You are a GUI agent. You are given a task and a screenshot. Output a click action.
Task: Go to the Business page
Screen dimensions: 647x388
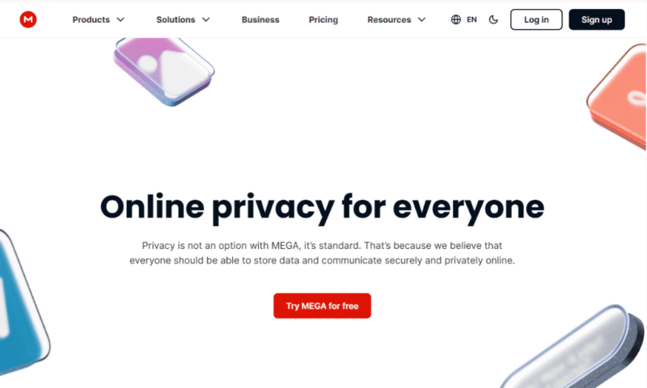click(x=260, y=19)
